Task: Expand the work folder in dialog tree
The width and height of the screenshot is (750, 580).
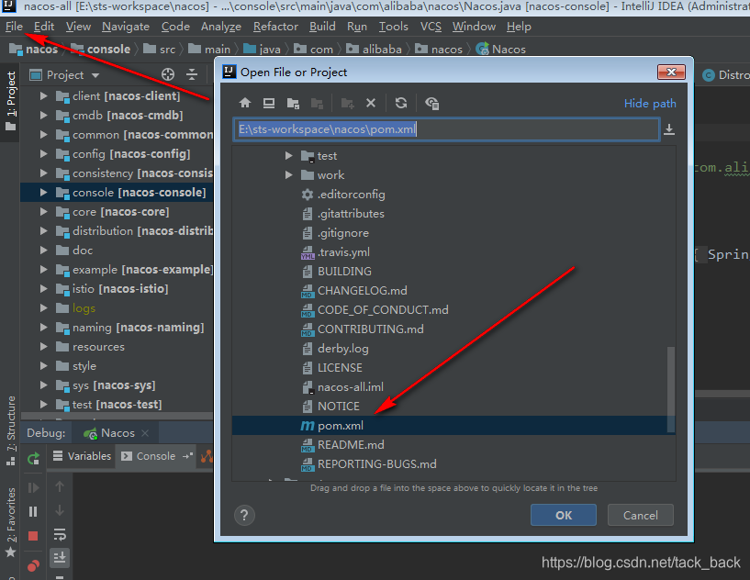Action: (x=288, y=175)
